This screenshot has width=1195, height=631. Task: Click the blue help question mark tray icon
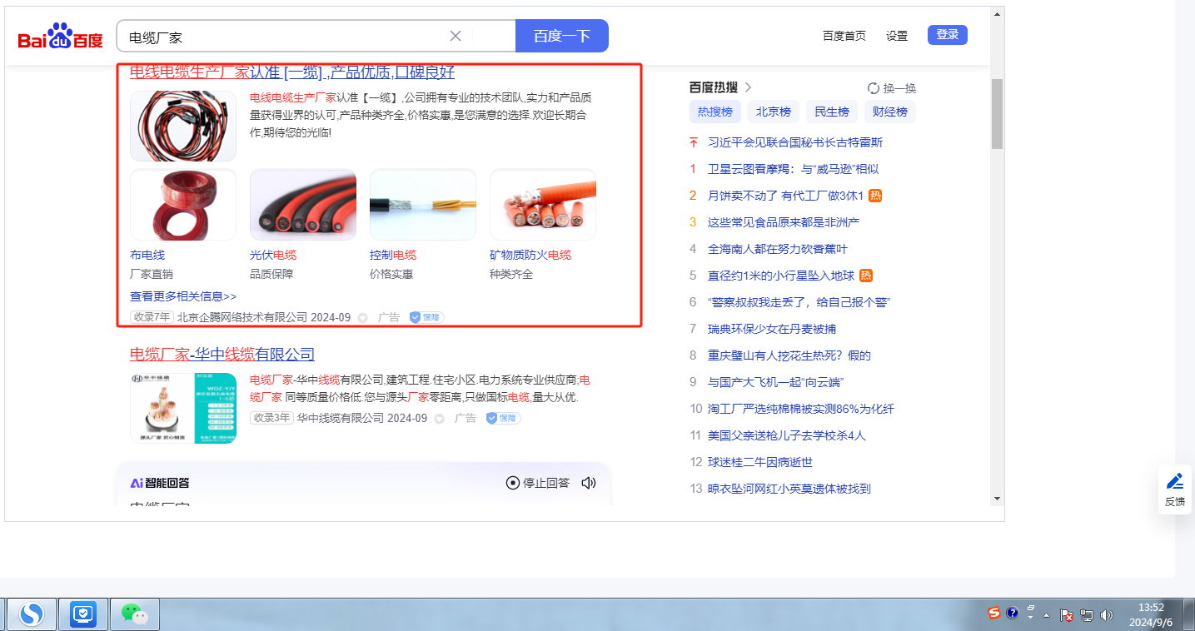tap(1013, 614)
